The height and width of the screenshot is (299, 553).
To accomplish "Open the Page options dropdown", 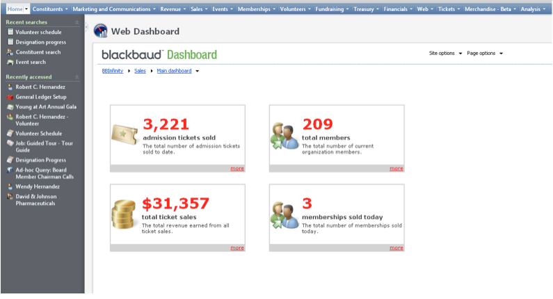I will pos(485,54).
